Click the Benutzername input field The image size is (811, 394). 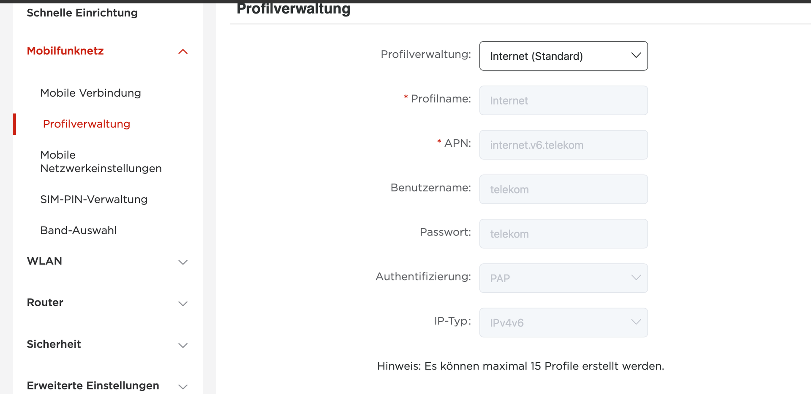[x=563, y=189]
